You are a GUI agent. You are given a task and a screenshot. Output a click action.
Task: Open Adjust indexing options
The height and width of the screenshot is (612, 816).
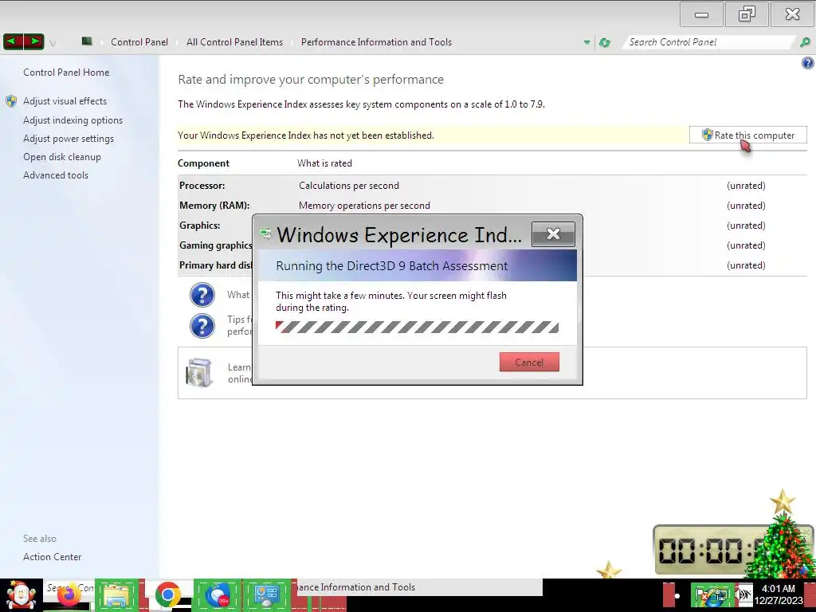click(x=73, y=120)
